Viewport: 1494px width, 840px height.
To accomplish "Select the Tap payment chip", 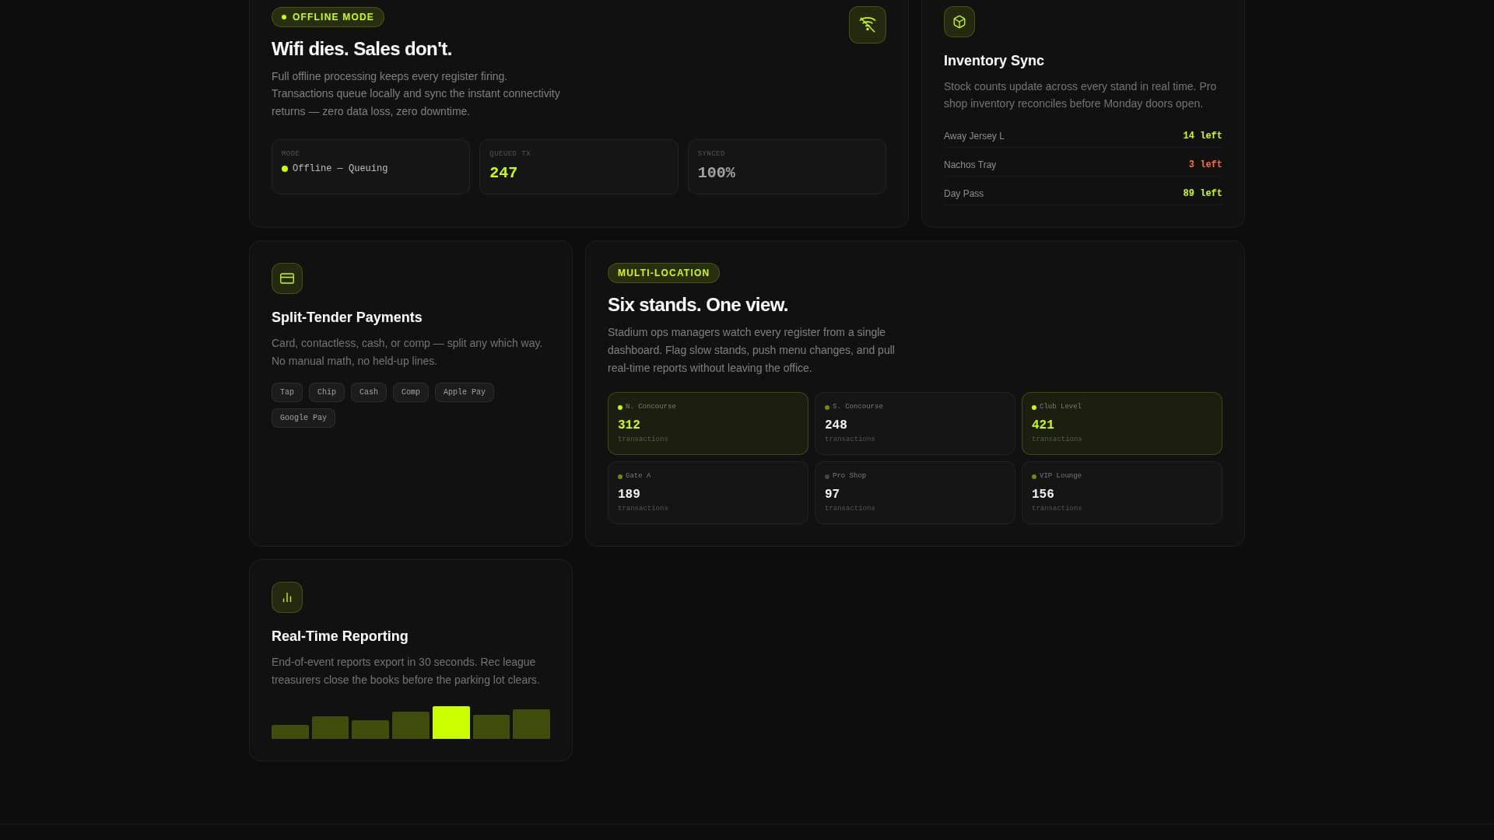I will (x=287, y=393).
